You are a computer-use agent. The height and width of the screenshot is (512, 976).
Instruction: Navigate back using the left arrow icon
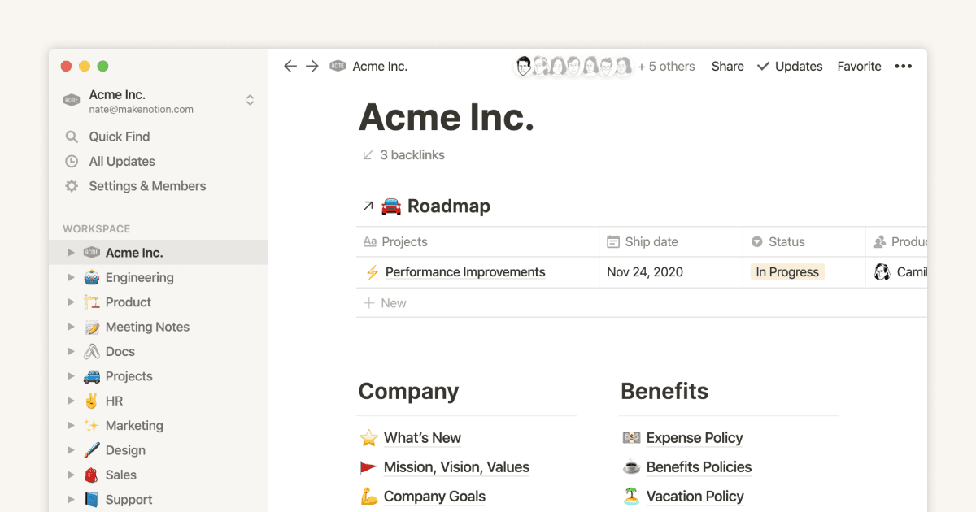(290, 66)
